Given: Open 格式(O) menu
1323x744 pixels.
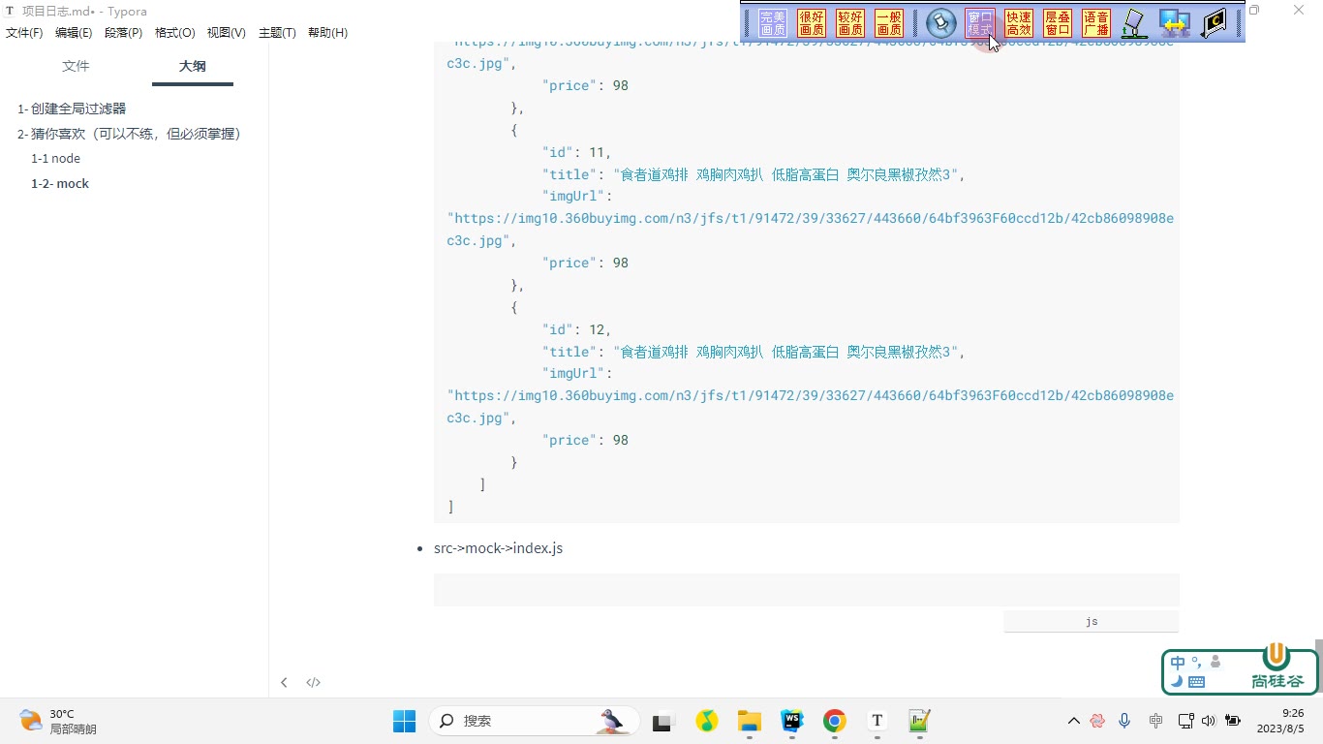Looking at the screenshot, I should pos(174,33).
